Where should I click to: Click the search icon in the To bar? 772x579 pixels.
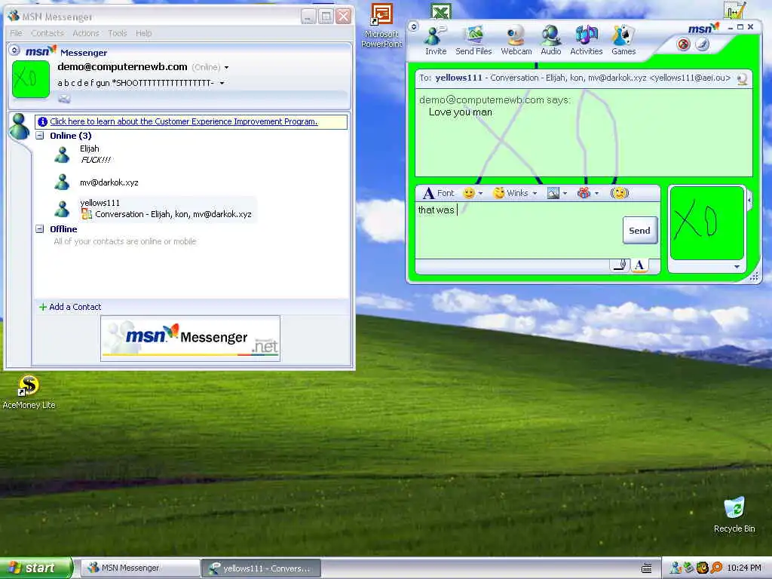click(x=742, y=78)
